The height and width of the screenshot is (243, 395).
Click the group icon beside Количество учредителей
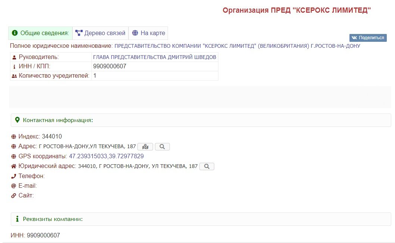pyautogui.click(x=14, y=76)
